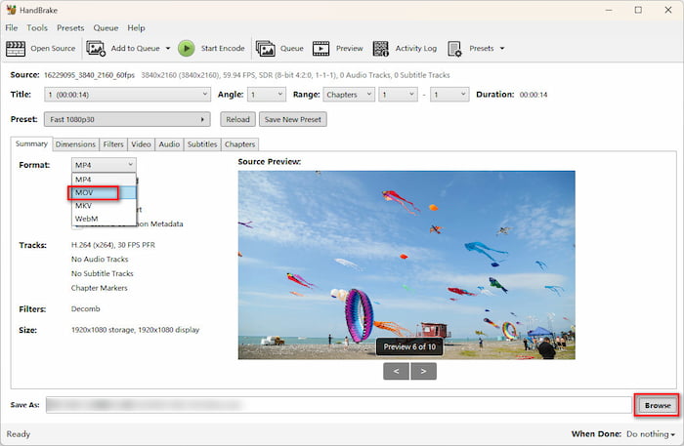684x446 pixels.
Task: Choose MOV in the Format list
Action: pyautogui.click(x=104, y=192)
